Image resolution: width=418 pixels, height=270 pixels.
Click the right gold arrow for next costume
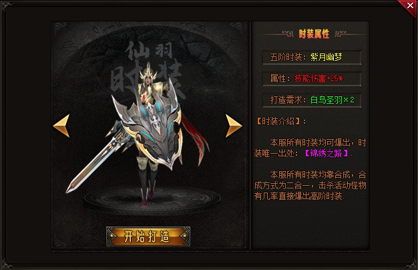234,126
